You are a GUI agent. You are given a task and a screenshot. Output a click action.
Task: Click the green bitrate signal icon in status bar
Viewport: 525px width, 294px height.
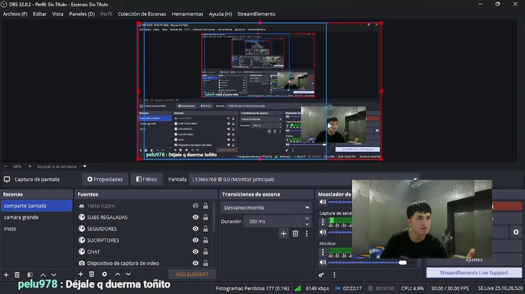(298, 288)
